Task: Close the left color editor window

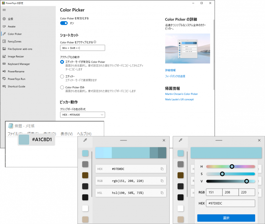Action: tap(164, 140)
